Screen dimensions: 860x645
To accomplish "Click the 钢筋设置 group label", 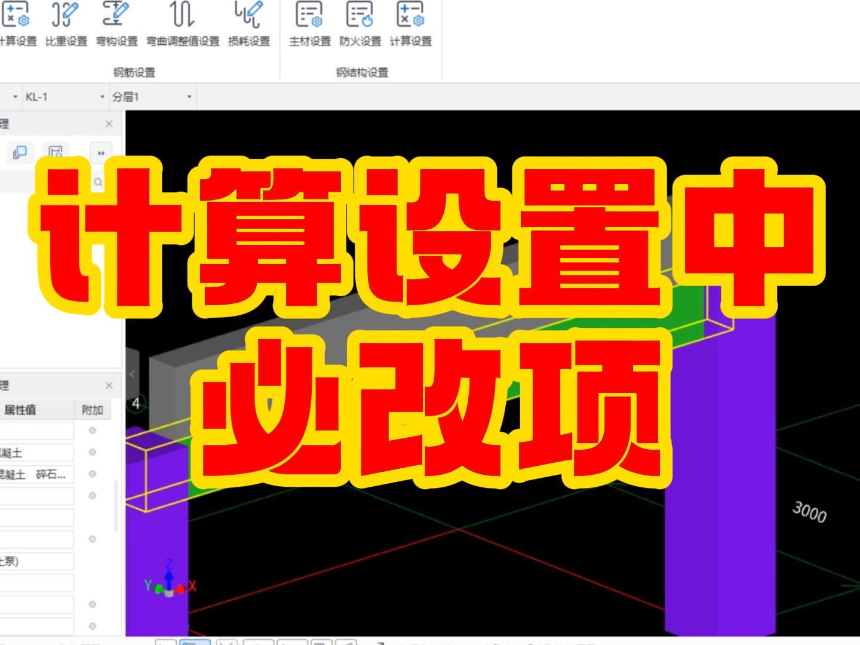I will pyautogui.click(x=134, y=72).
